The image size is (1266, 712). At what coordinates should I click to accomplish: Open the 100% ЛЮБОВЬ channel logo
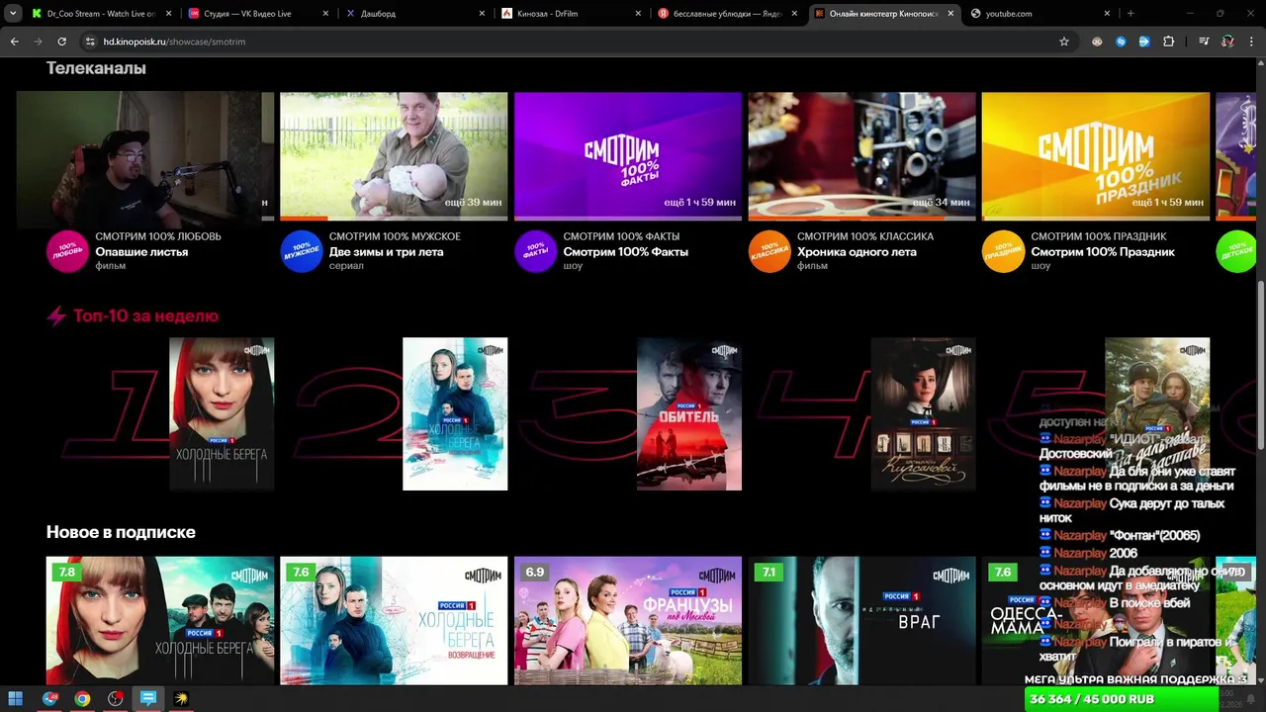[67, 251]
